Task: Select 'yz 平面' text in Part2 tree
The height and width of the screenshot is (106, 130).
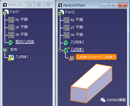Action: (77, 27)
